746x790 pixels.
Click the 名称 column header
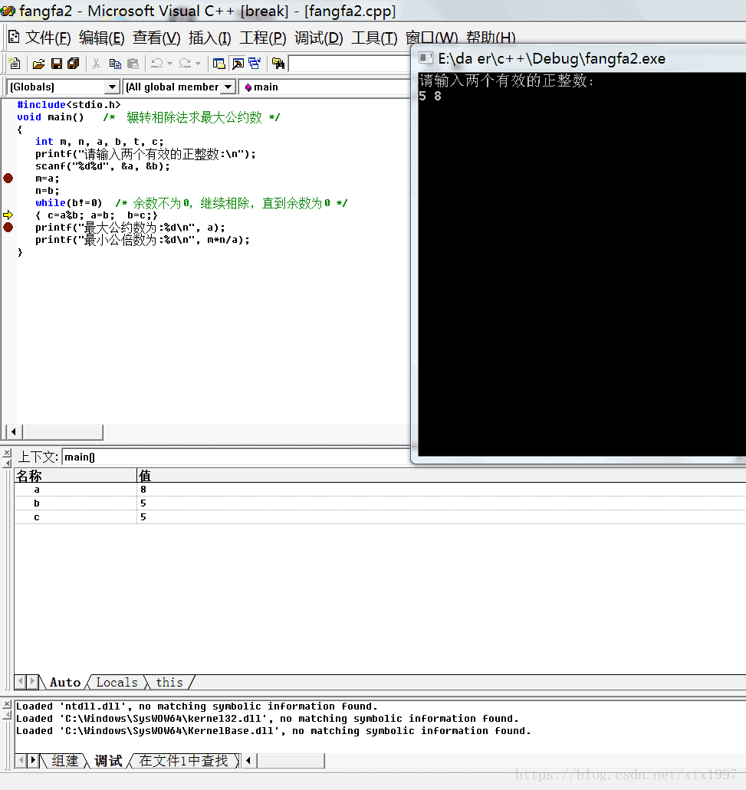[x=76, y=475]
